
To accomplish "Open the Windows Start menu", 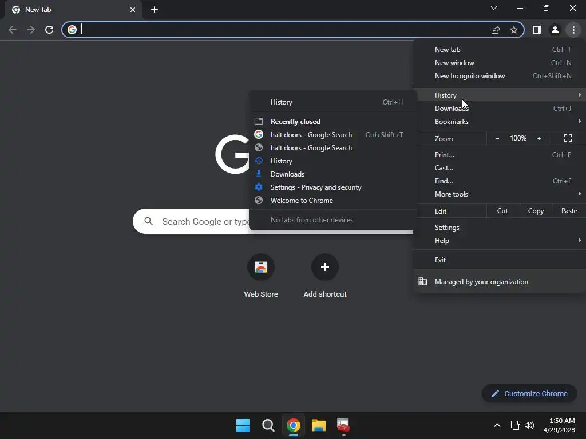I will coord(243,425).
